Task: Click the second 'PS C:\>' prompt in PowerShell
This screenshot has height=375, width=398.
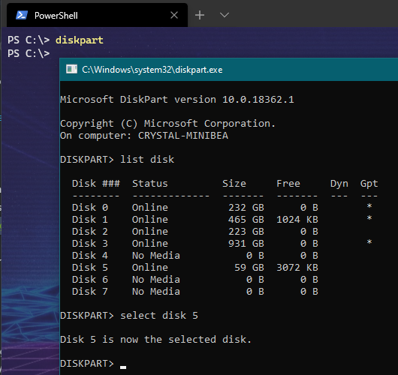Action: pos(29,53)
